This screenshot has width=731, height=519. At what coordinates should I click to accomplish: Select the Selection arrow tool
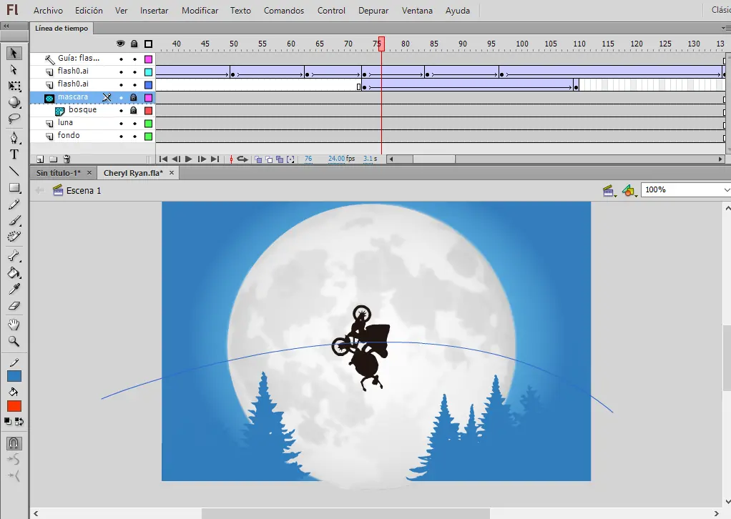tap(14, 53)
